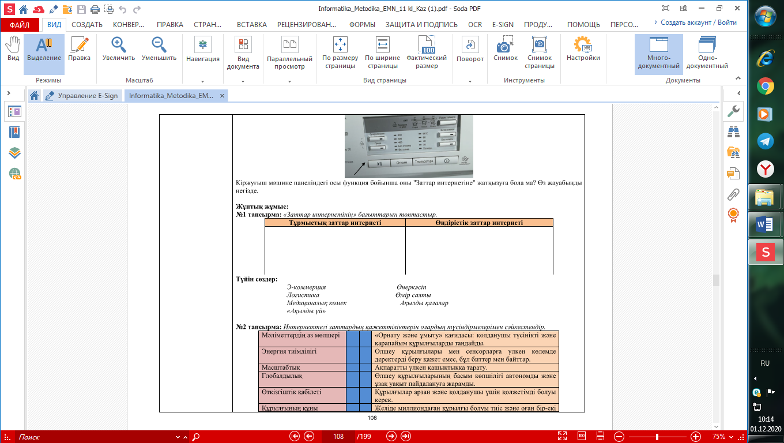Click the zoom slider in status bar

pyautogui.click(x=657, y=437)
